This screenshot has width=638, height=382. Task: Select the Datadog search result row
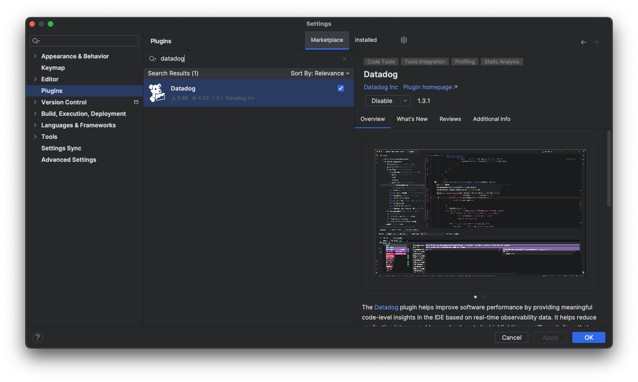(x=248, y=93)
